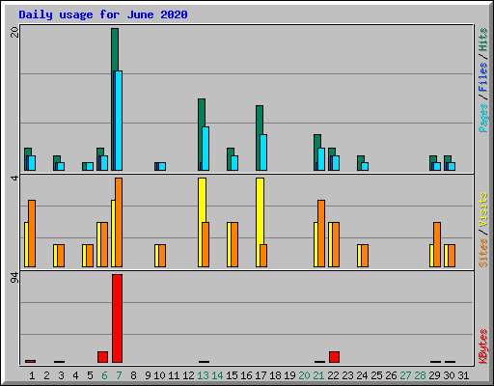Click the cyan Pages bar for day 7
Viewport: 494px width, 386px height.
click(x=119, y=121)
